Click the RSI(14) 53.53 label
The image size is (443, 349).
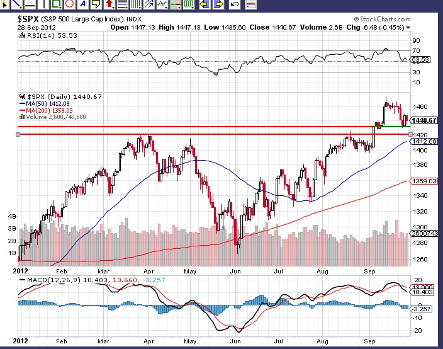coord(52,35)
